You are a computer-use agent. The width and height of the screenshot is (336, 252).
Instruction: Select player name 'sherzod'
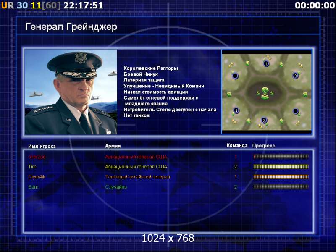(x=37, y=157)
